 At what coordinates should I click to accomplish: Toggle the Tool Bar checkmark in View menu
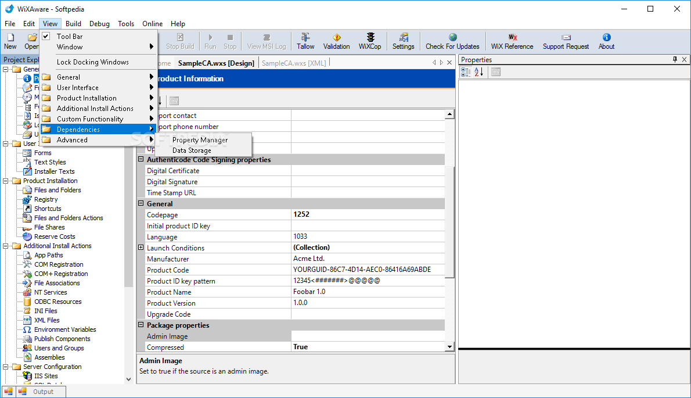tap(46, 36)
